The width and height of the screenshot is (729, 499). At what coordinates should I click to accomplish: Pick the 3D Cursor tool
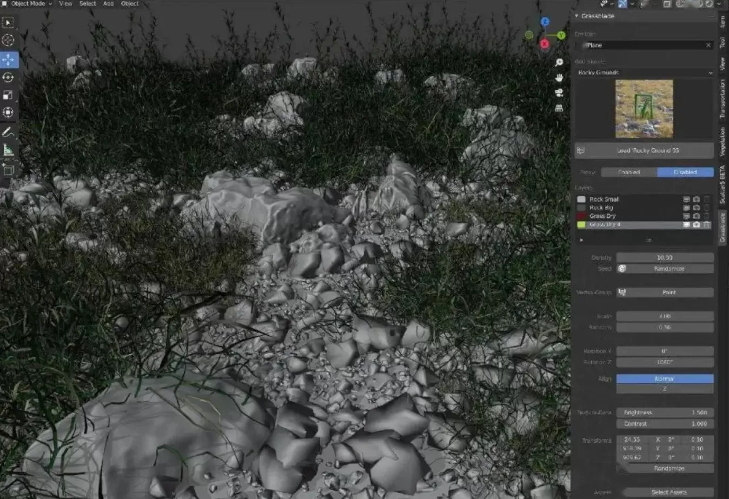point(8,40)
